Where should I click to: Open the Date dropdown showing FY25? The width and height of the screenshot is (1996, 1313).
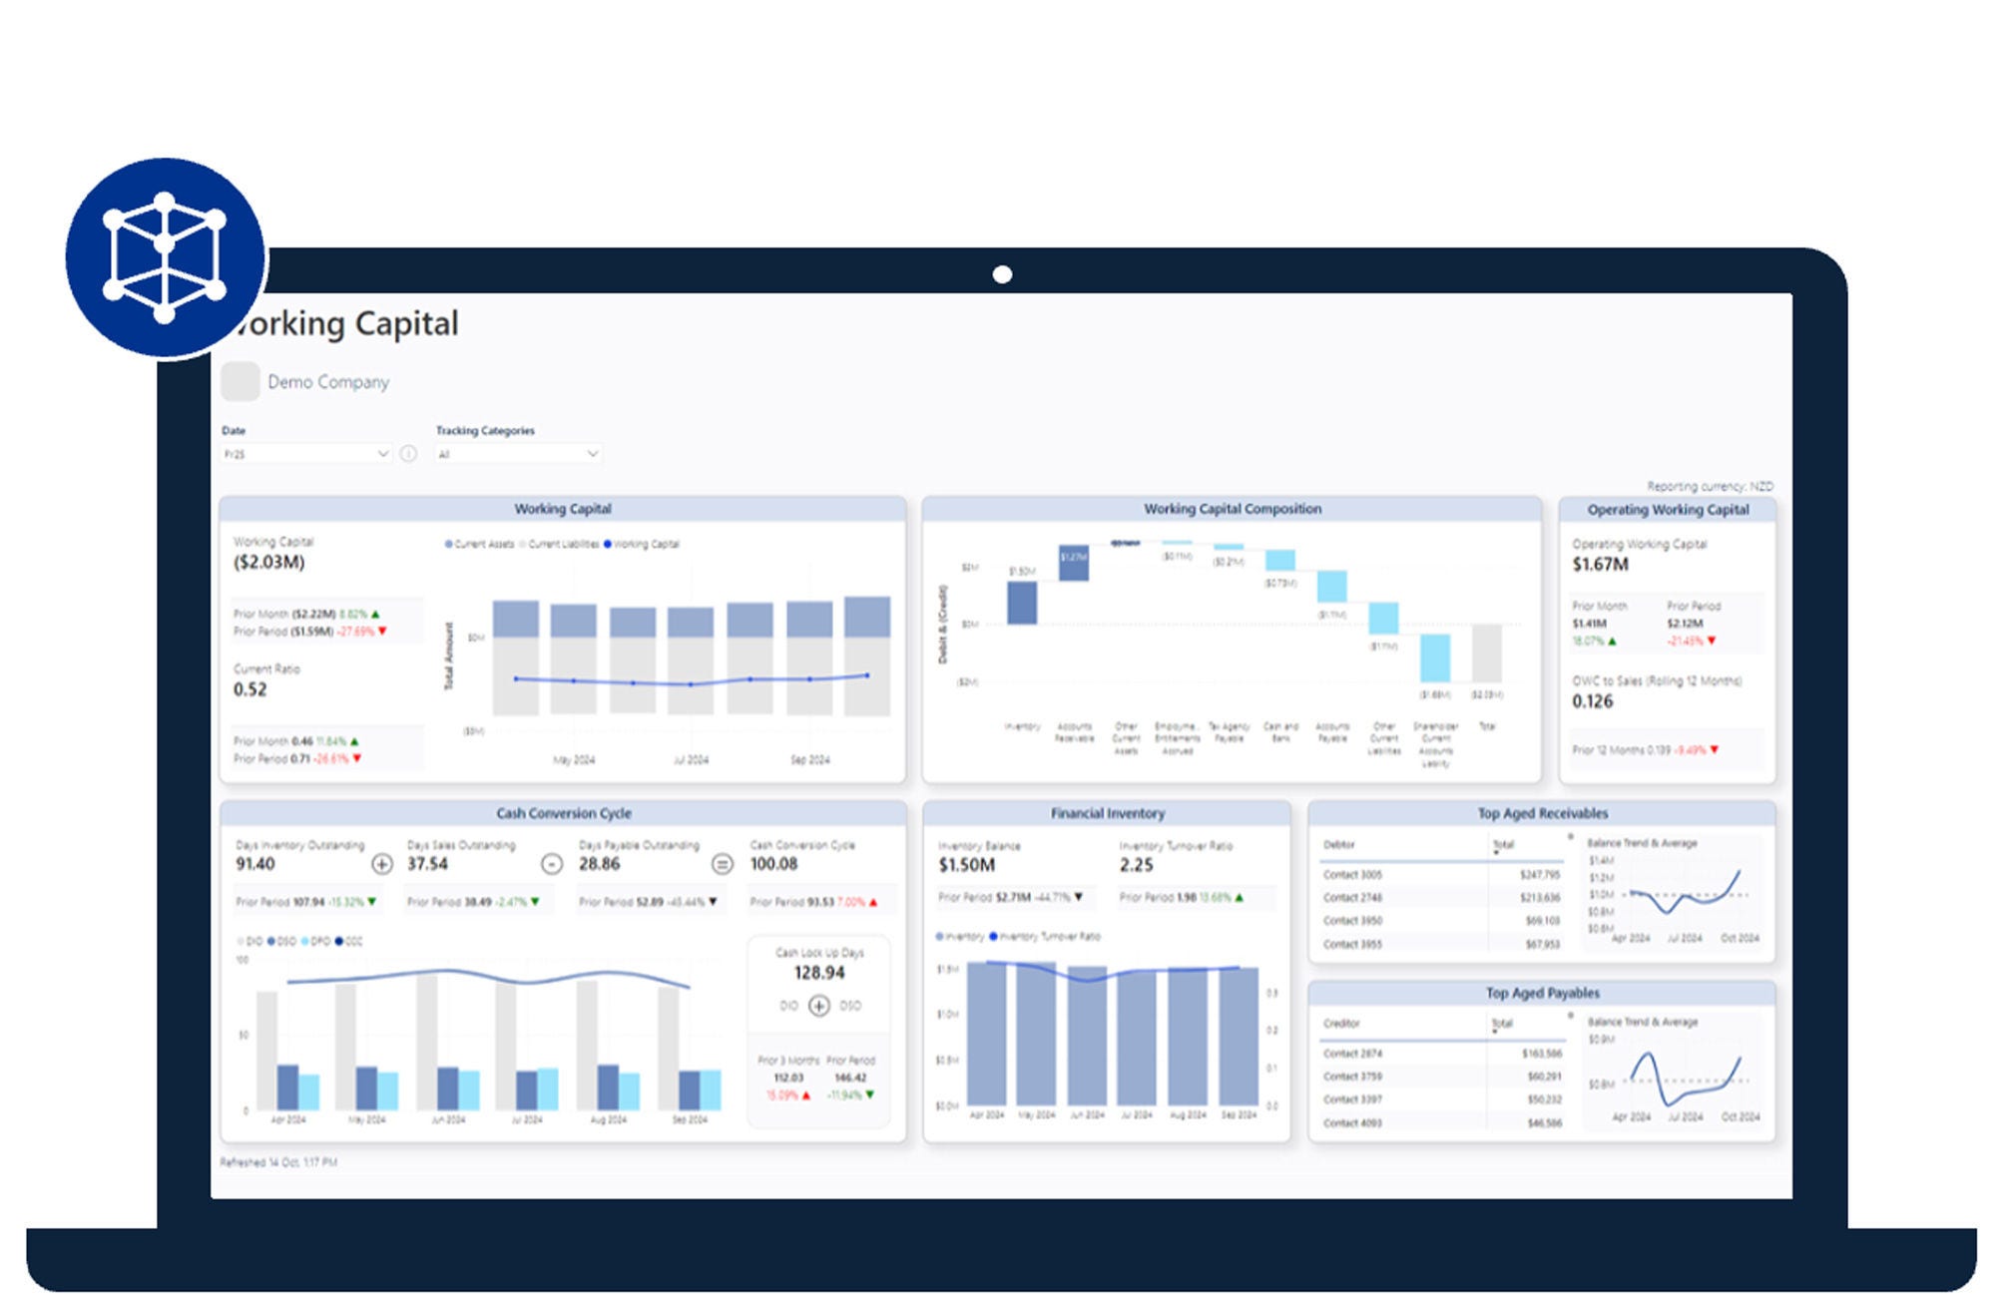pyautogui.click(x=304, y=454)
